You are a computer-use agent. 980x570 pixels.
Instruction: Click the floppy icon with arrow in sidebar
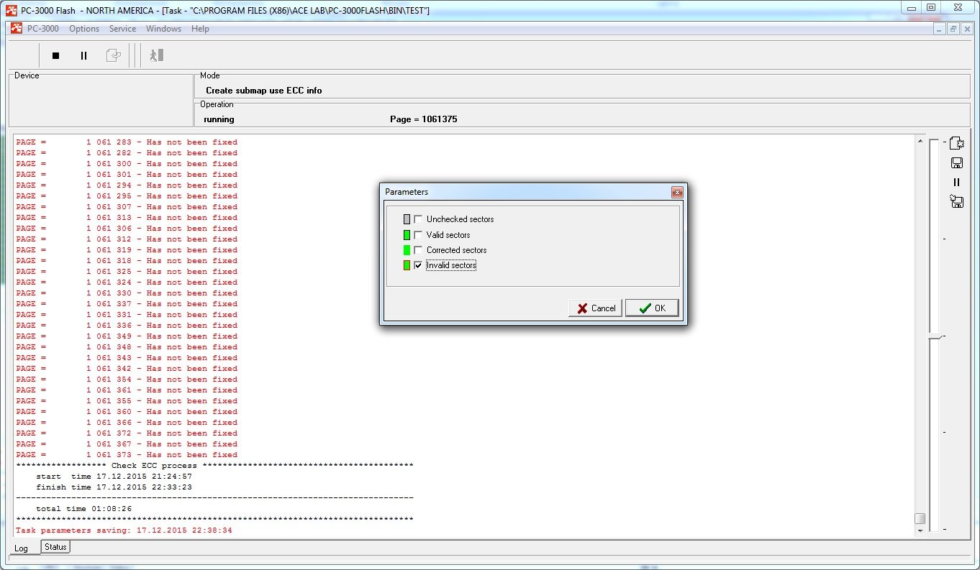pos(957,201)
